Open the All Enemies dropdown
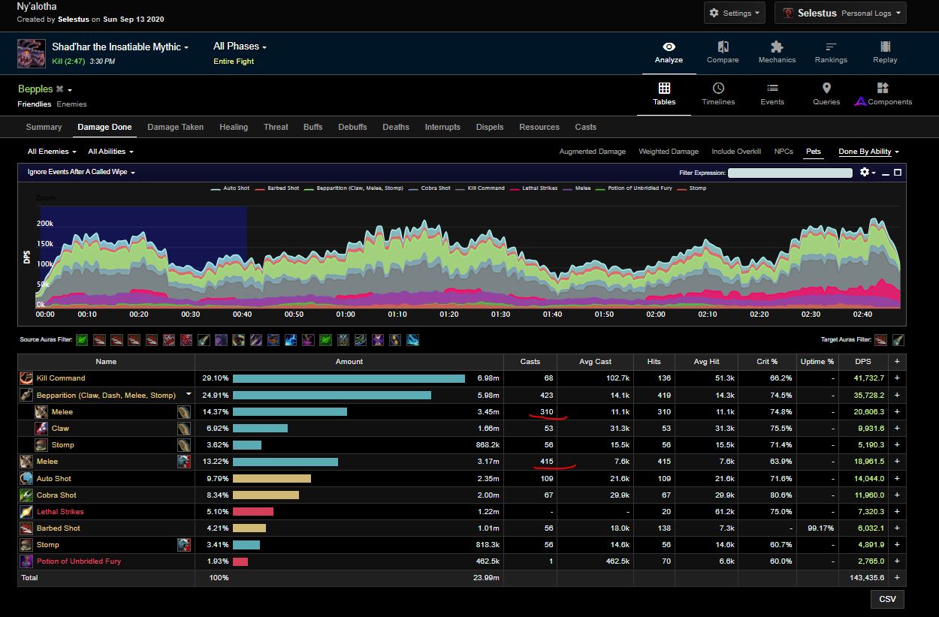This screenshot has width=939, height=617. click(52, 152)
